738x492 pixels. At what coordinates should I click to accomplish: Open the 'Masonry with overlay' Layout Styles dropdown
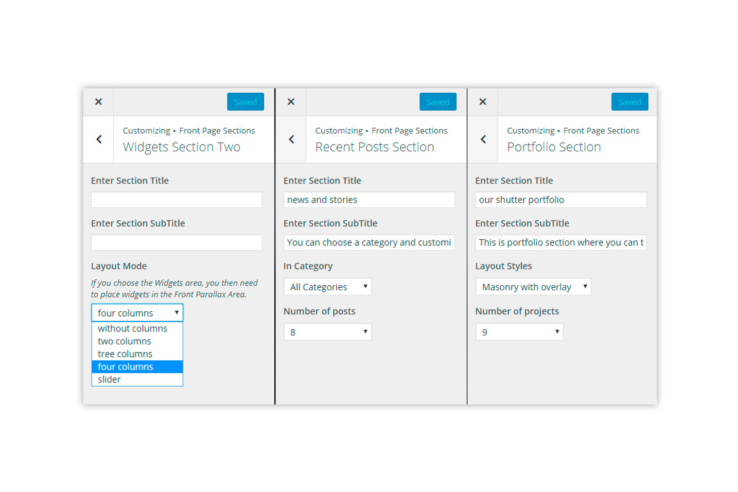[533, 287]
